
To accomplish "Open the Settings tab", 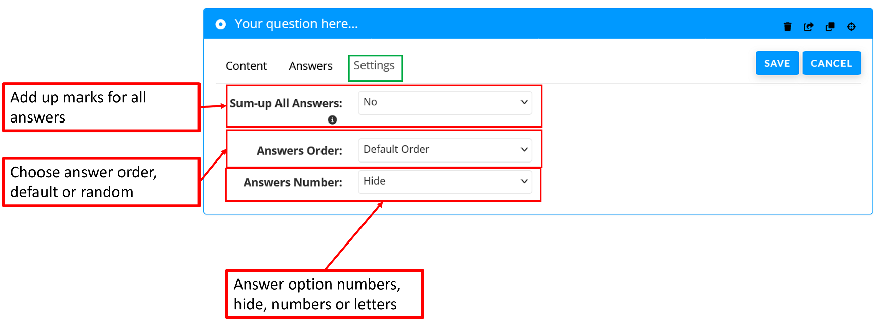I will click(375, 66).
